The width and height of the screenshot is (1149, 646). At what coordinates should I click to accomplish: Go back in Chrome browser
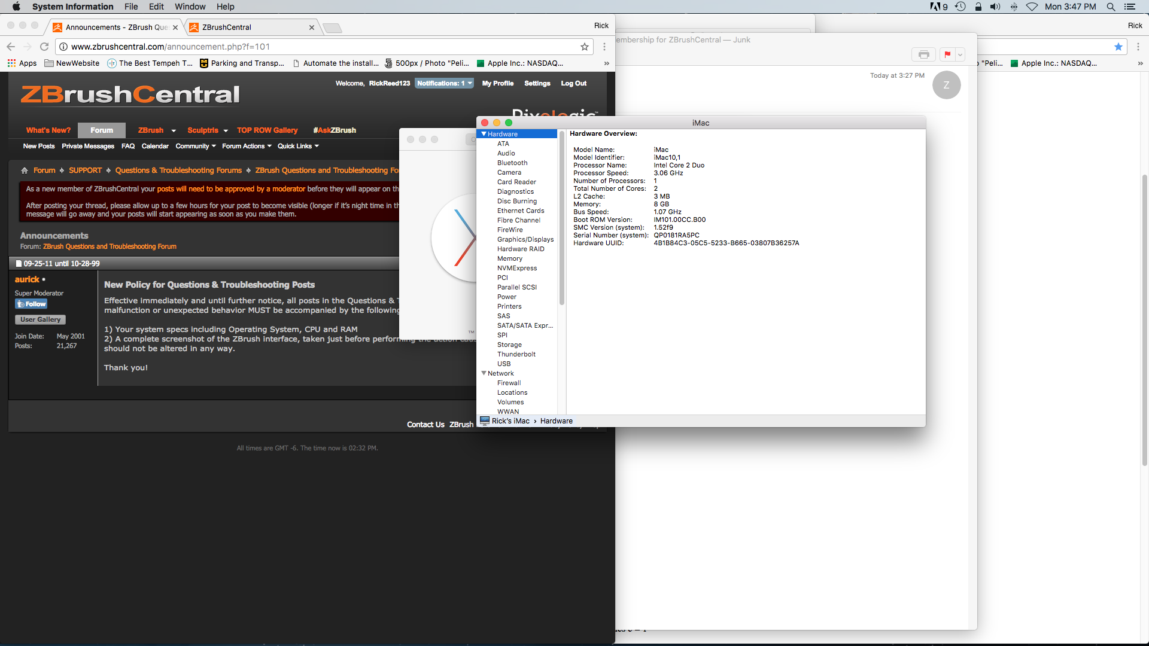11,47
